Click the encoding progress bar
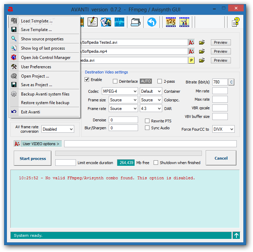Viewport: 253px width, 252px height. tap(128, 153)
